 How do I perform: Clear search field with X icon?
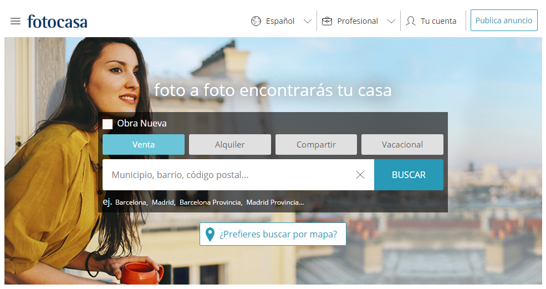[360, 175]
